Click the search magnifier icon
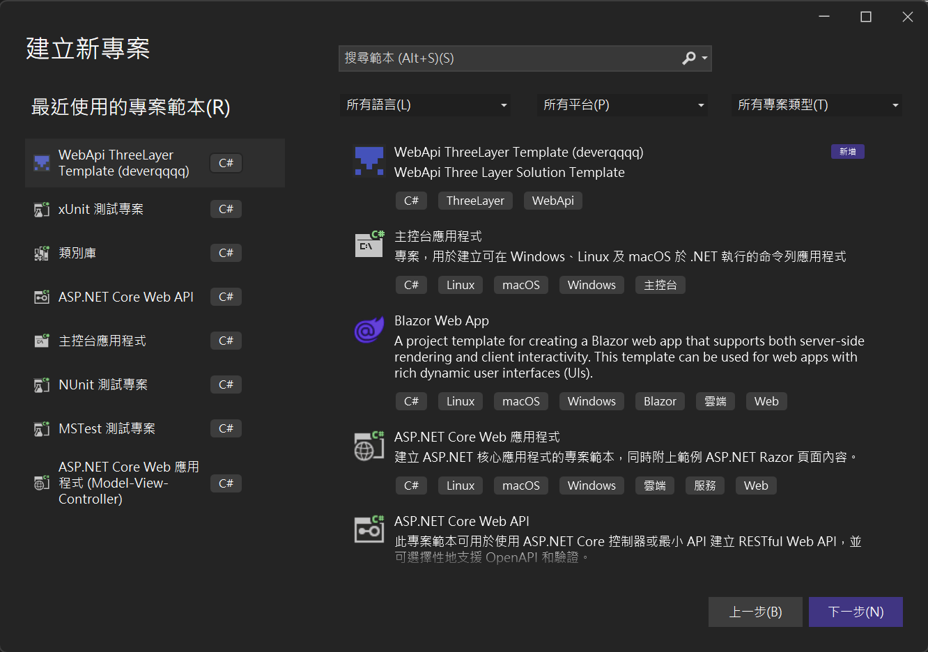This screenshot has height=652, width=928. pos(688,59)
